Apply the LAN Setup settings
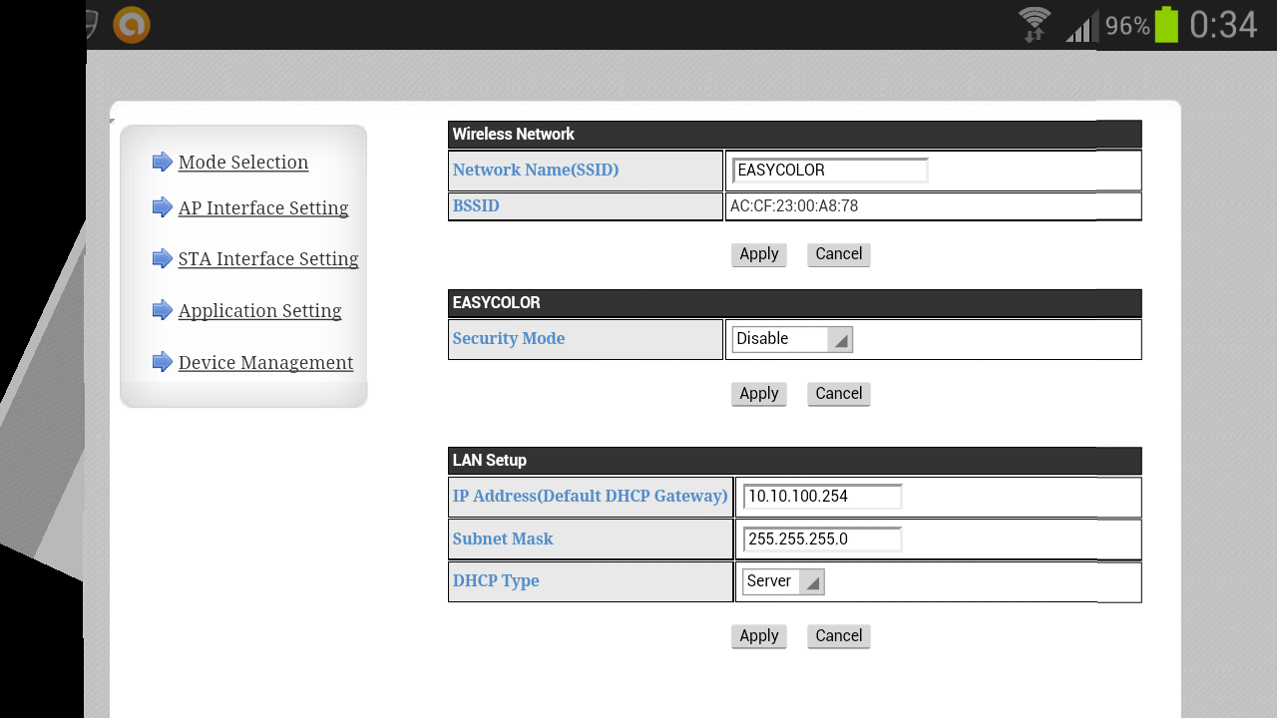The width and height of the screenshot is (1277, 718). (759, 636)
